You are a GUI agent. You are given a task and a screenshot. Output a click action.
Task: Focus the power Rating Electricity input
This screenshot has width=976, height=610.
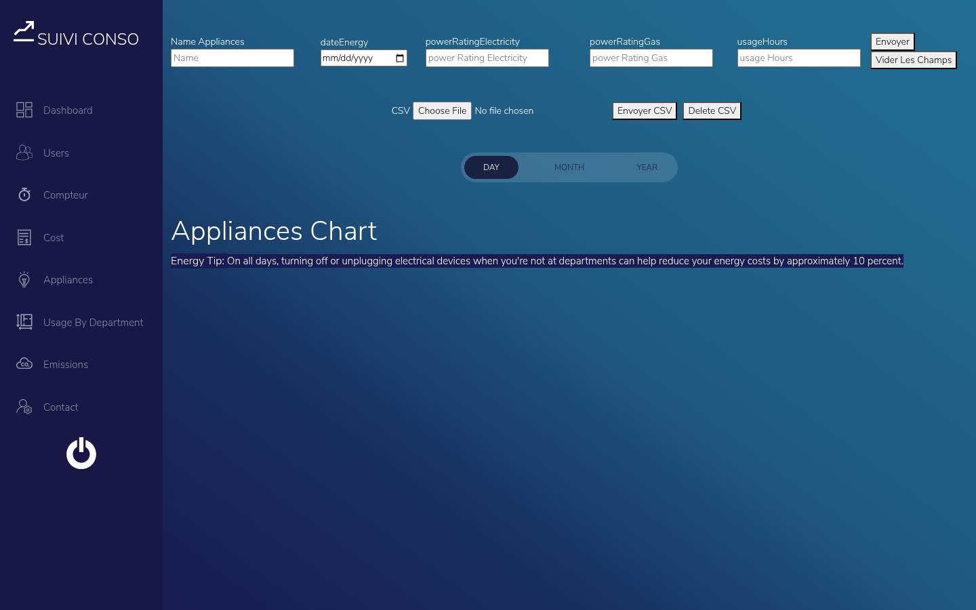pos(487,58)
